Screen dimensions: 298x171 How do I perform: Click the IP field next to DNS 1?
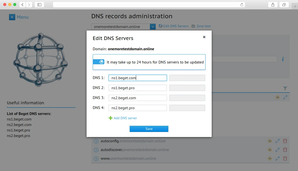(x=187, y=78)
